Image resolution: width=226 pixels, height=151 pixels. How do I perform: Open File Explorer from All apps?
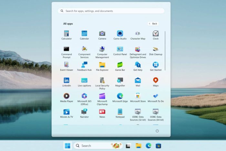coord(102,67)
